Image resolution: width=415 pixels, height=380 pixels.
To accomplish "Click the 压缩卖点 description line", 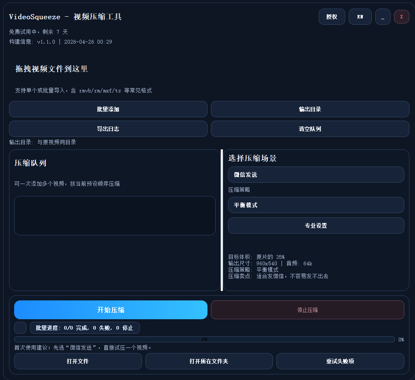I will pyautogui.click(x=278, y=276).
